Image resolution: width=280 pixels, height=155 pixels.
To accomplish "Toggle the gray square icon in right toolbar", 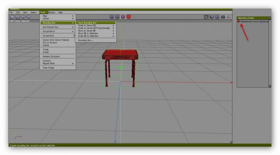I will pos(223,16).
